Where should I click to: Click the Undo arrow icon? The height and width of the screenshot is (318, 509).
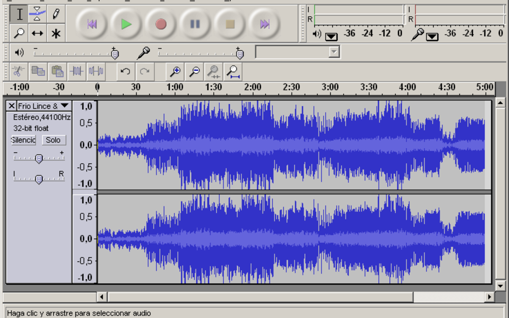(x=125, y=71)
